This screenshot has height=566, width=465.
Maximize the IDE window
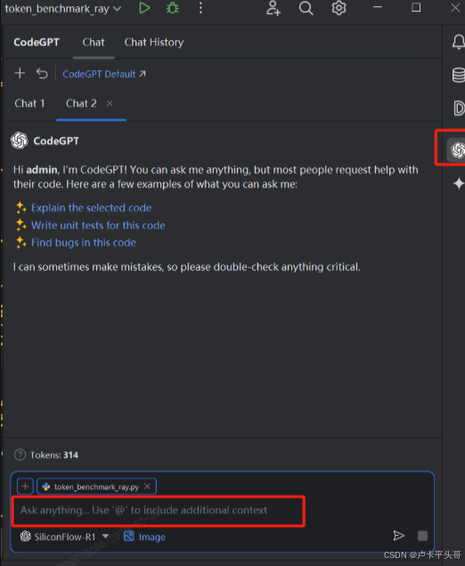point(416,7)
